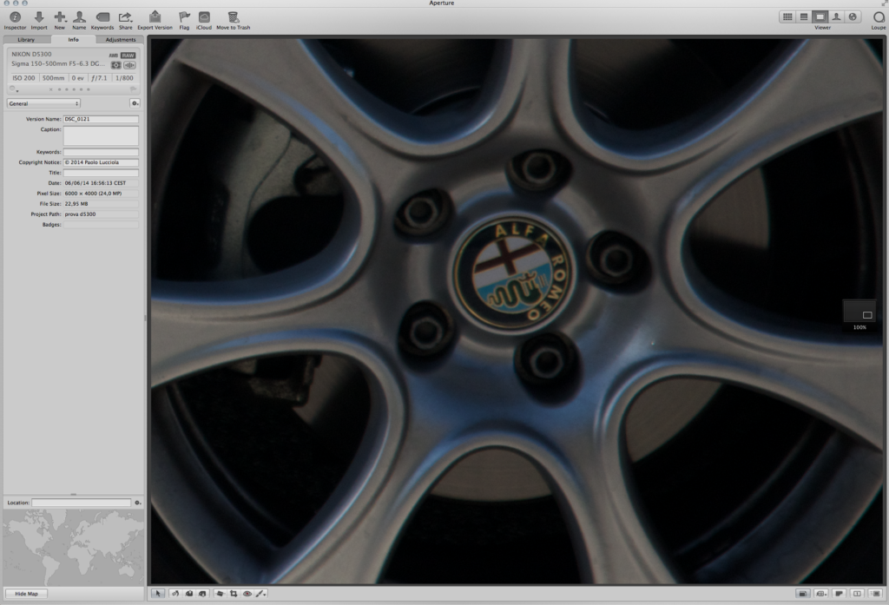Open the color label popup in the info panel

(14, 89)
